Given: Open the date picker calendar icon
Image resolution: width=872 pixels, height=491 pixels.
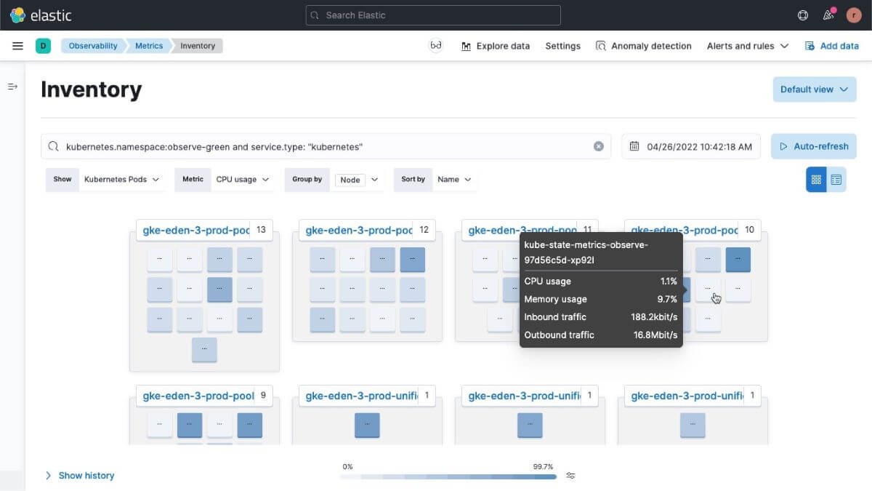Looking at the screenshot, I should click(x=633, y=145).
